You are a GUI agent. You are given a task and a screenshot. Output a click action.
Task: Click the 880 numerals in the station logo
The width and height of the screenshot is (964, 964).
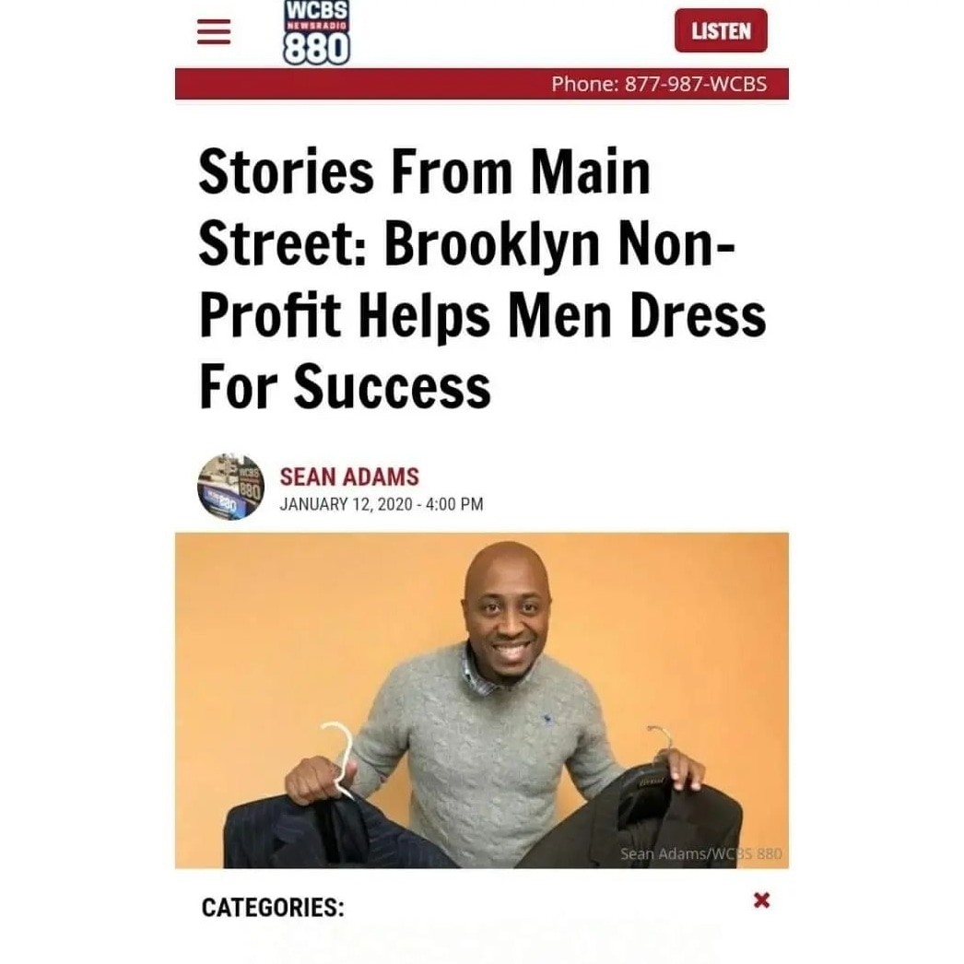click(317, 49)
